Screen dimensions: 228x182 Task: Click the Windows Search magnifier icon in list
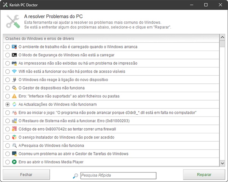click(x=14, y=145)
